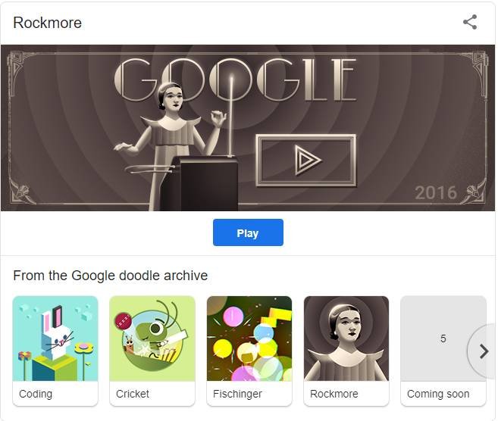Click the triangular play icon in doodle
This screenshot has width=498, height=421.
tap(307, 161)
